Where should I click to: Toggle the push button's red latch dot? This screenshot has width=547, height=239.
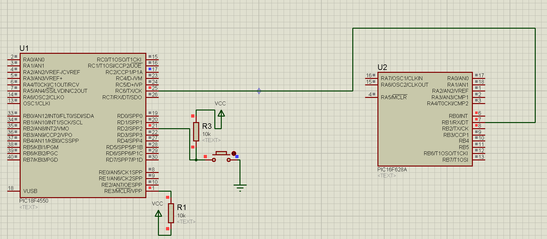click(x=234, y=154)
